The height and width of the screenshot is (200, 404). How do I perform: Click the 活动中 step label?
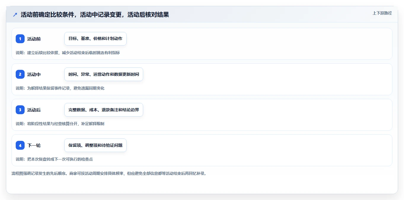34,74
